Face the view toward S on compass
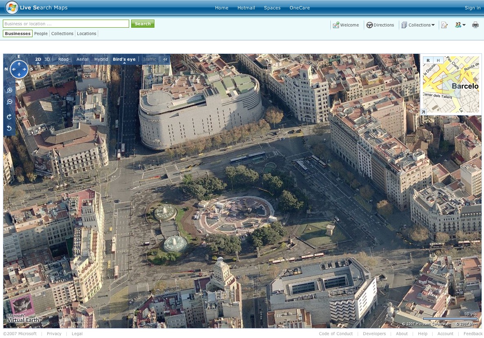This screenshot has height=338, width=484. click(x=31, y=69)
